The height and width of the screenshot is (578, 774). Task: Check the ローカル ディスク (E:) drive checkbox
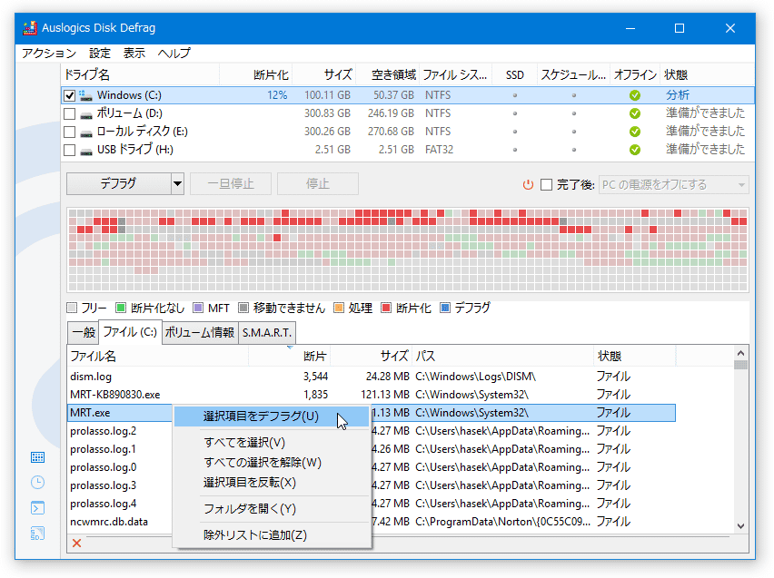coord(70,132)
